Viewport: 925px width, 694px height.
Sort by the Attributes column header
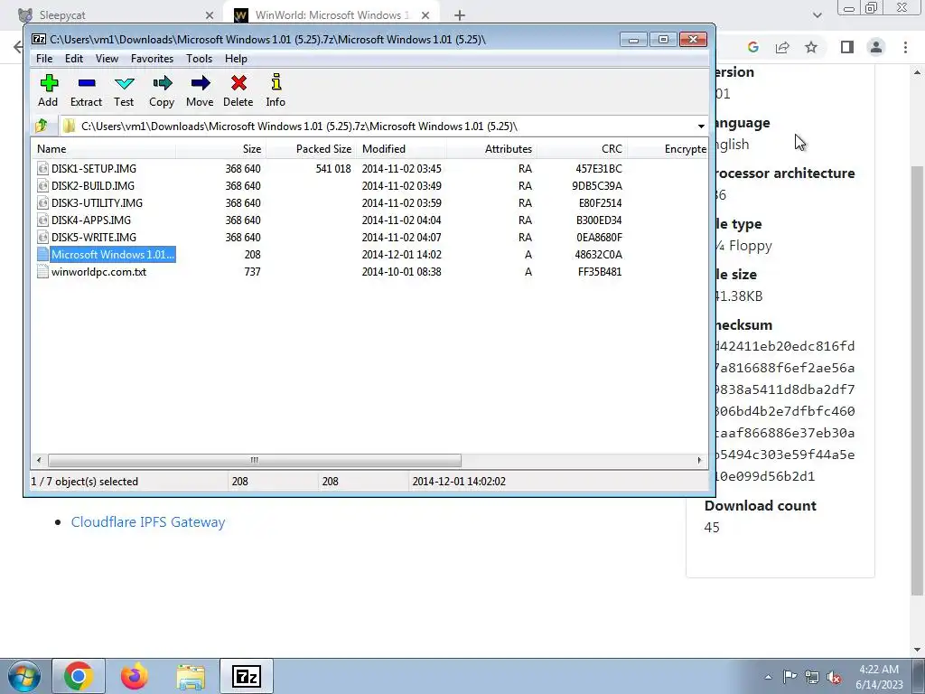[x=492, y=149]
